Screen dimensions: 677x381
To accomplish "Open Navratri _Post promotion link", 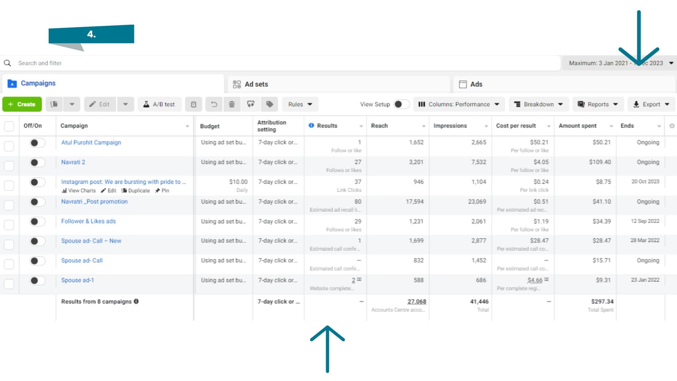I will click(x=94, y=201).
